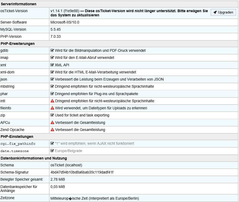
Task: Click the imap extension name
Action: coord(4,58)
